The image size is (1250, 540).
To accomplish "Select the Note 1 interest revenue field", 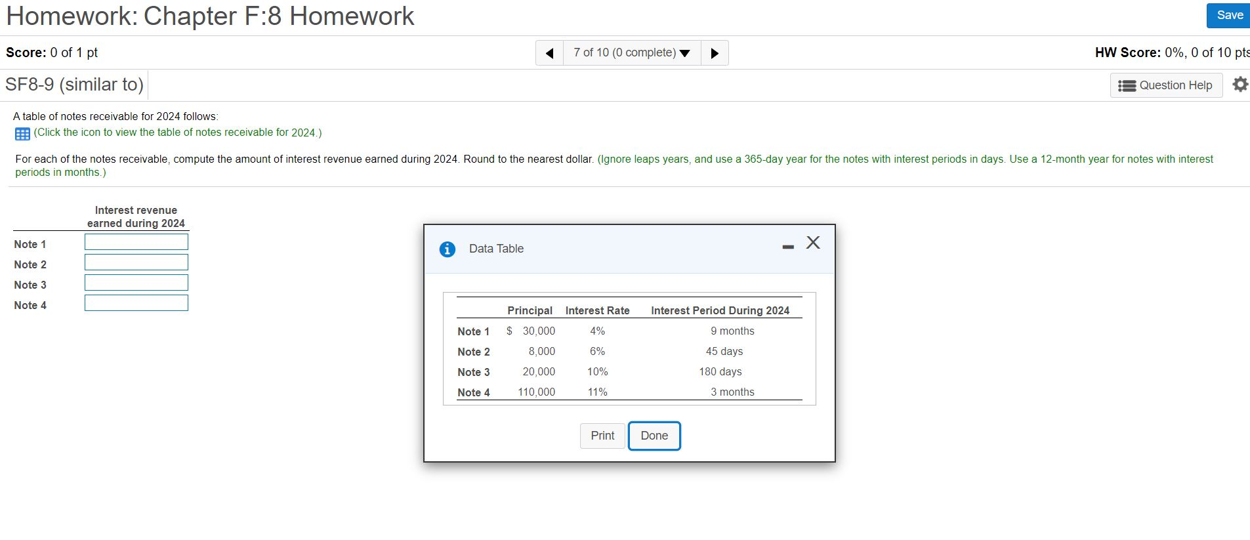I will (136, 242).
